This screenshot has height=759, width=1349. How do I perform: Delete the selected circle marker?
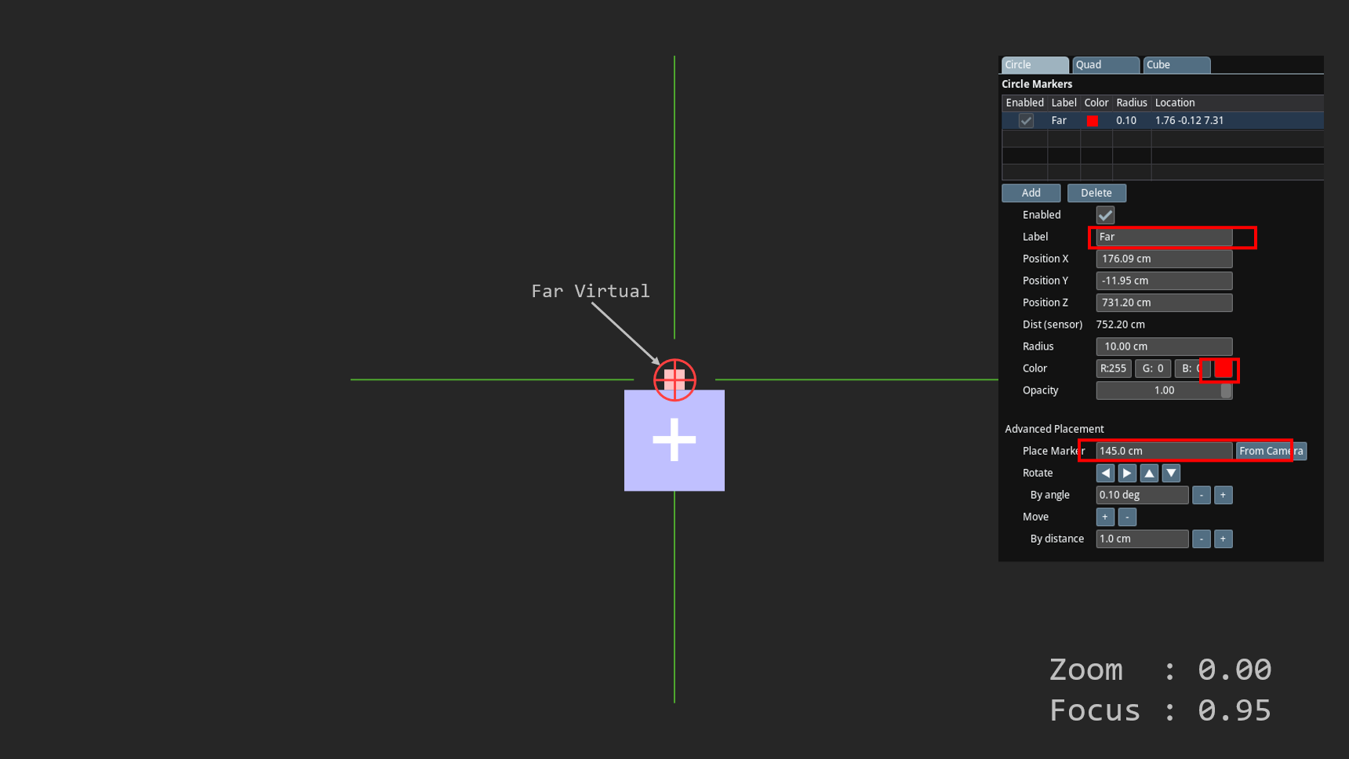(x=1096, y=193)
